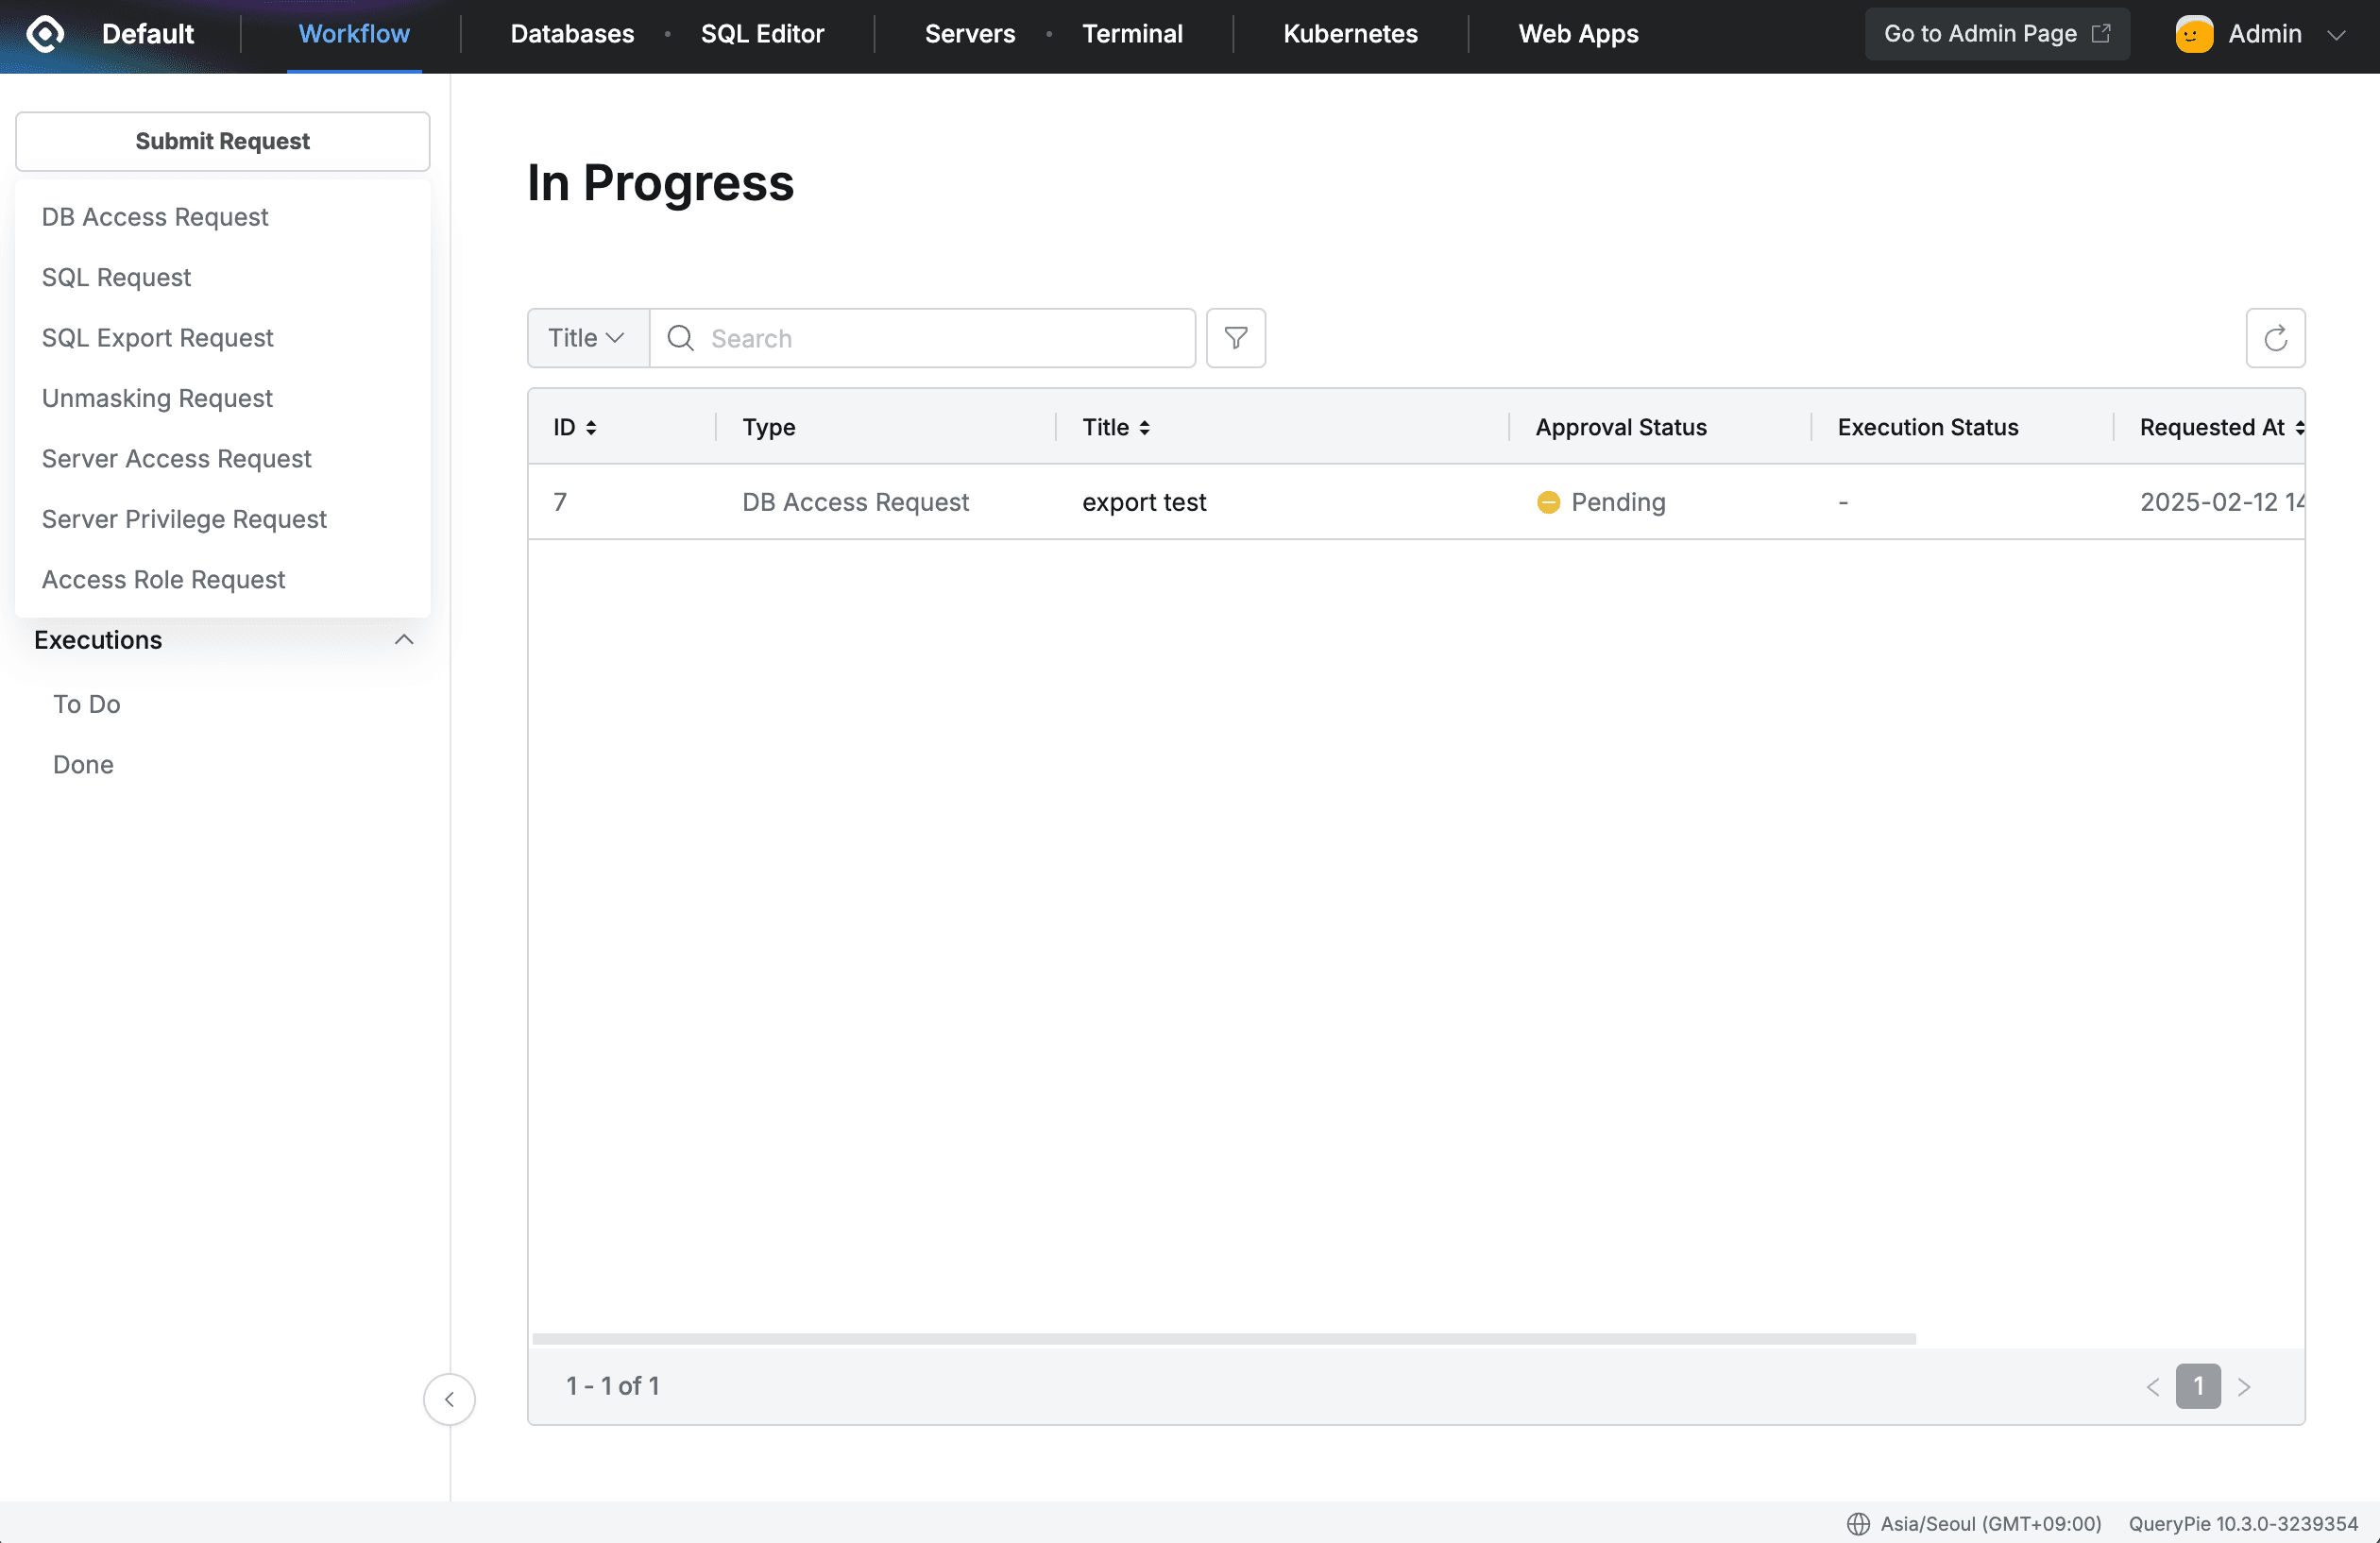This screenshot has height=1543, width=2380.
Task: Click the Submit Request button
Action: click(x=222, y=141)
